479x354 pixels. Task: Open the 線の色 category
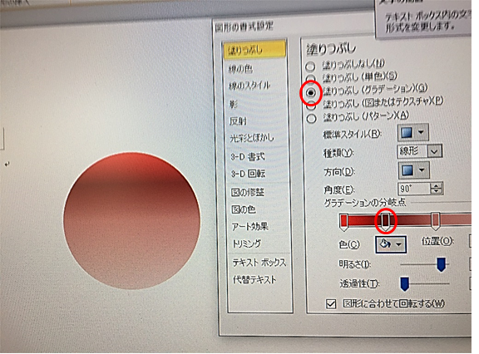coord(240,69)
